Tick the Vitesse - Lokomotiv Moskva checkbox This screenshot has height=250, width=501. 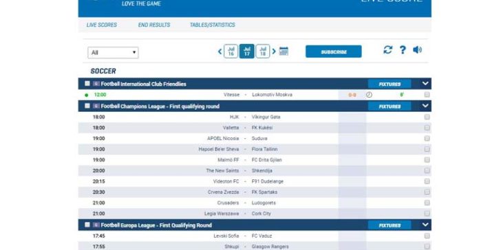coord(427,95)
